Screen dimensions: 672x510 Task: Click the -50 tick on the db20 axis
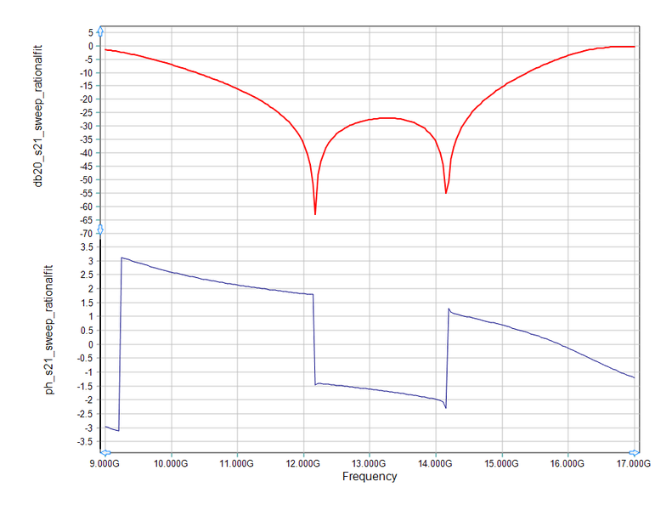click(x=87, y=180)
